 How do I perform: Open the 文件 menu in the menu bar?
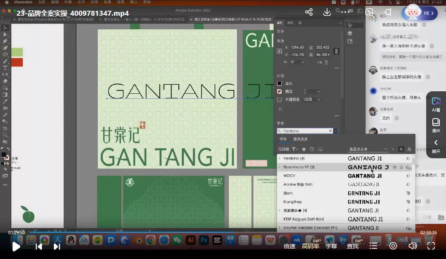pyautogui.click(x=42, y=2)
